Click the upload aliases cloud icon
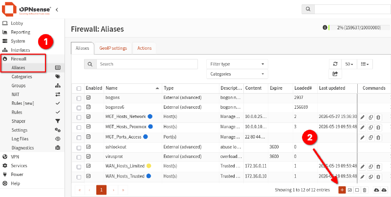The width and height of the screenshot is (391, 197). pos(384,190)
